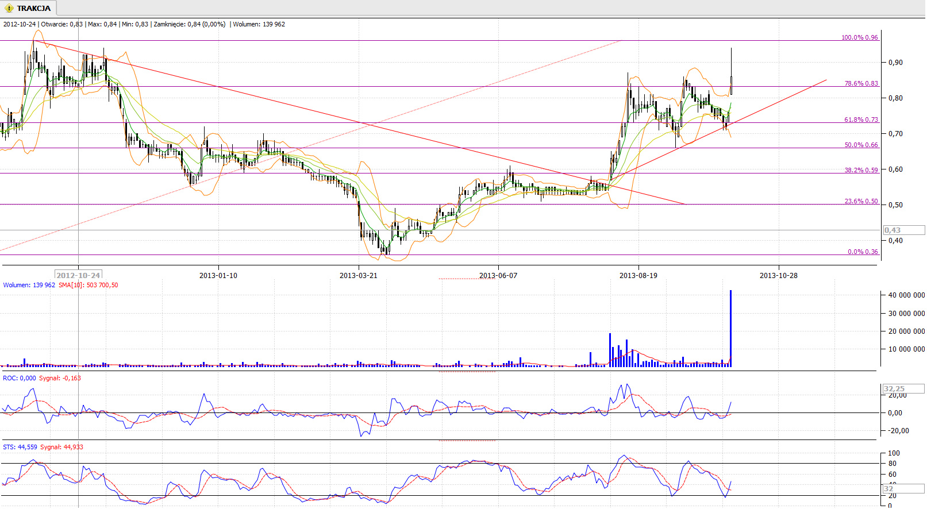Image resolution: width=927 pixels, height=509 pixels.
Task: Click the 2013-08-19 date axis label
Action: click(638, 276)
